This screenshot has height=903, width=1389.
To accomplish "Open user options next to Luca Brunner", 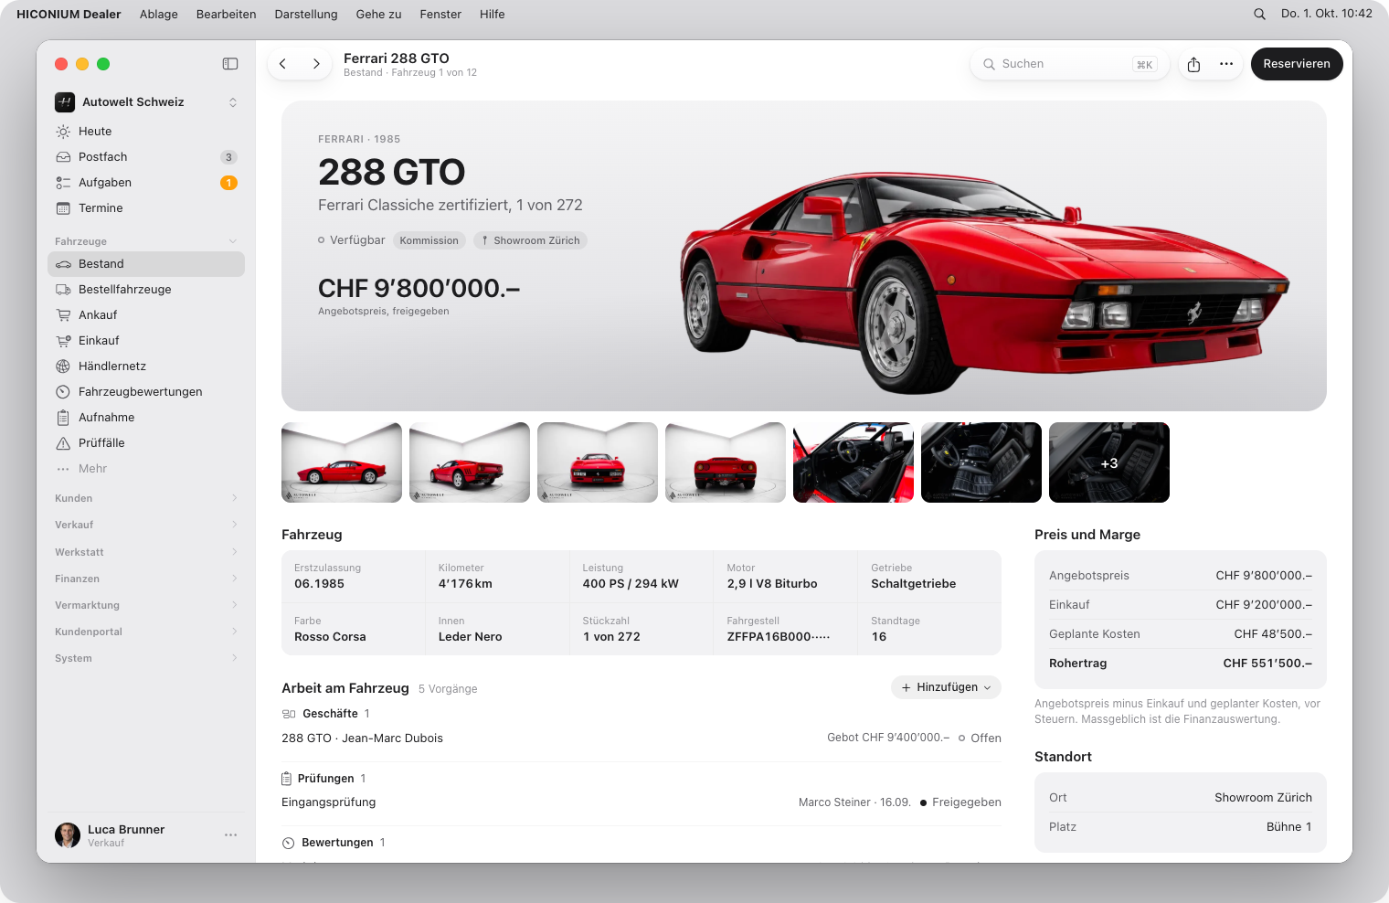I will pyautogui.click(x=230, y=835).
